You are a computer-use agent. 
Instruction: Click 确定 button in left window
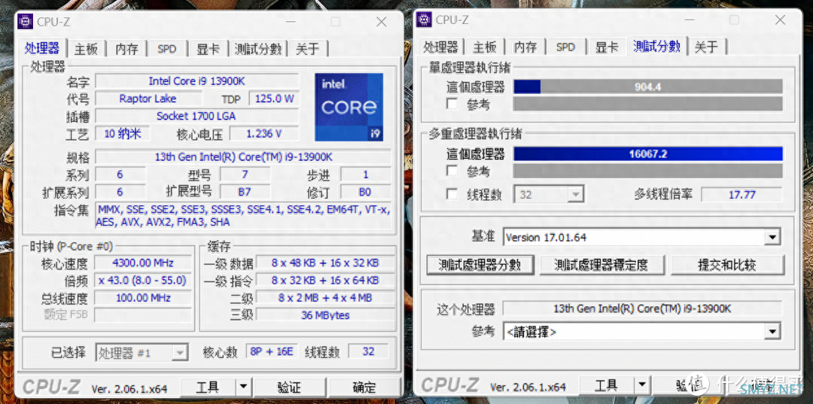click(x=364, y=387)
